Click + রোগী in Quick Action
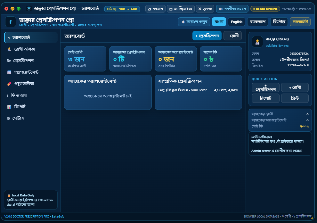The image size is (317, 223). 295,87
